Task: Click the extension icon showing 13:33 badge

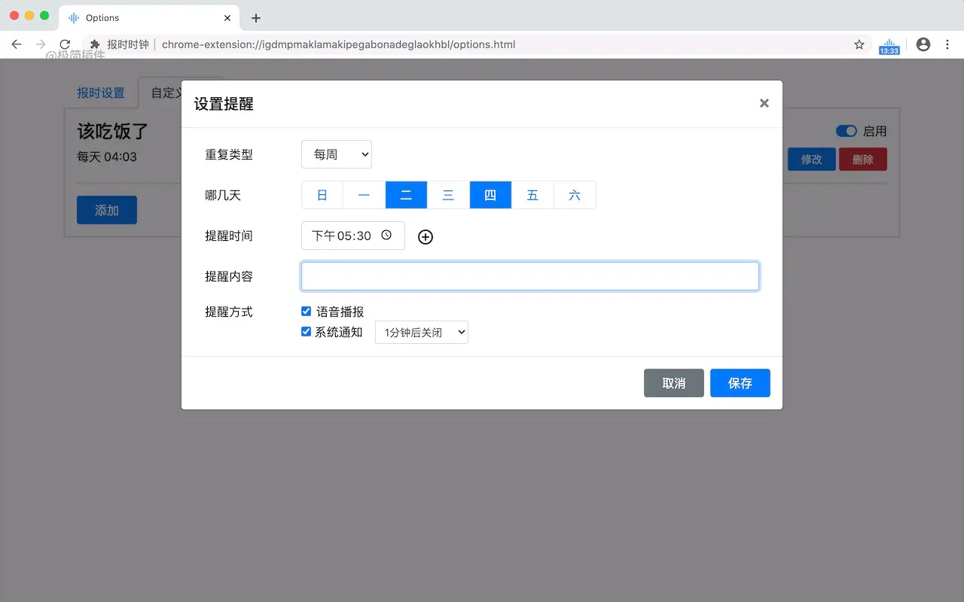Action: coord(889,44)
